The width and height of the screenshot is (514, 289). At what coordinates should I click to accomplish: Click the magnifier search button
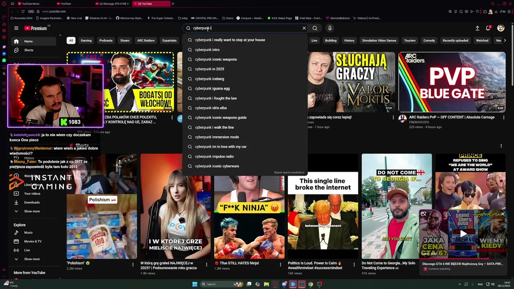pos(315,28)
